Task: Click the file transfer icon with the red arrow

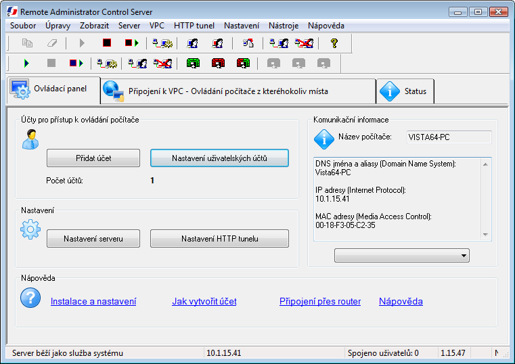Action: click(x=248, y=43)
